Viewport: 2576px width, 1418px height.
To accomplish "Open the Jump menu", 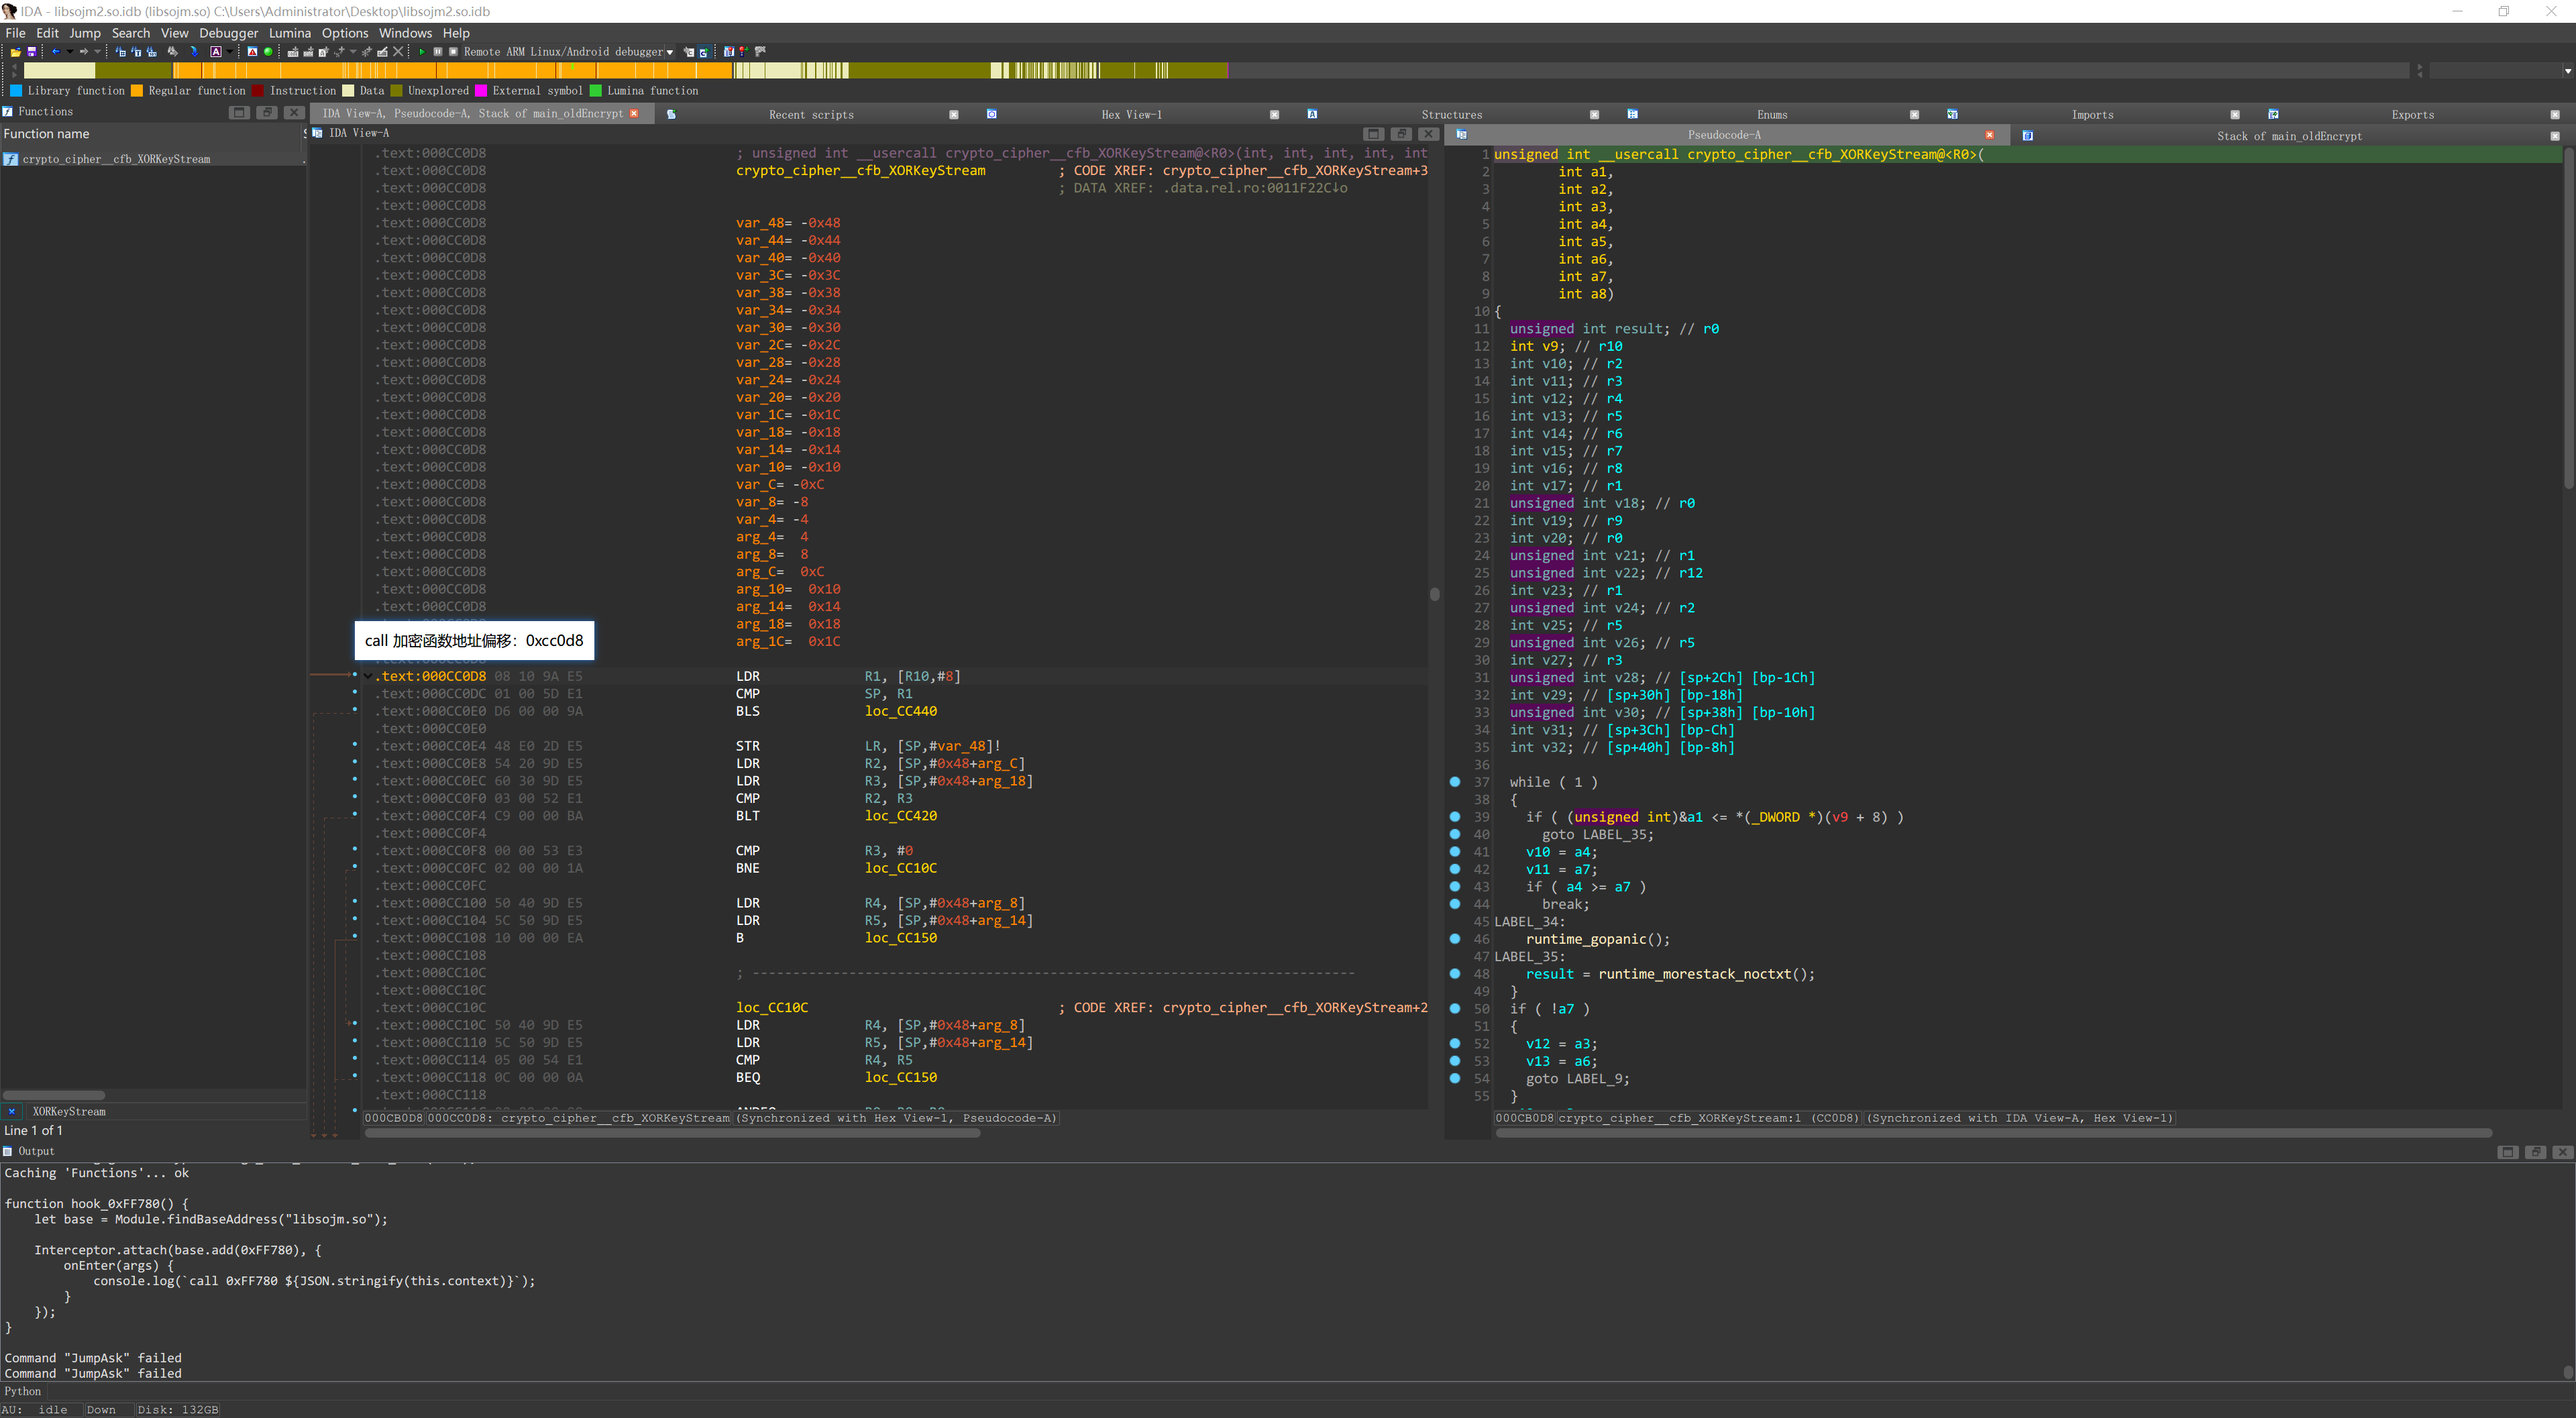I will click(85, 33).
